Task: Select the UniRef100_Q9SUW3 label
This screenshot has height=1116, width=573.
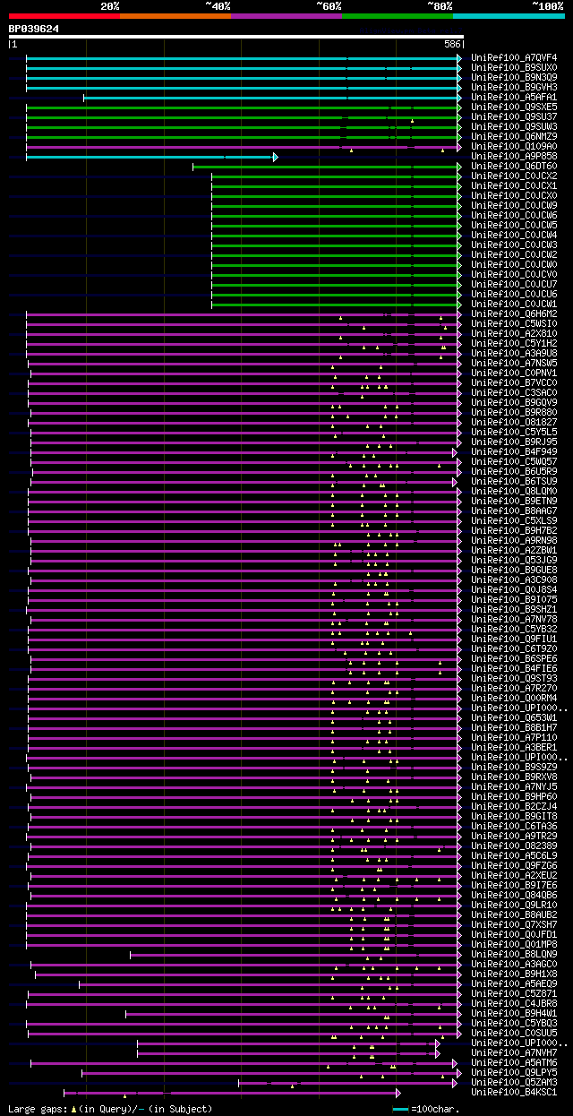Action: pyautogui.click(x=514, y=126)
